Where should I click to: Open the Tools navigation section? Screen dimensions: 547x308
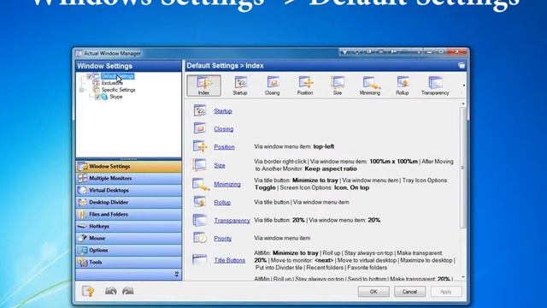coord(128,262)
